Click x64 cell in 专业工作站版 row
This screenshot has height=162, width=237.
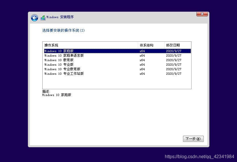[x=142, y=74]
